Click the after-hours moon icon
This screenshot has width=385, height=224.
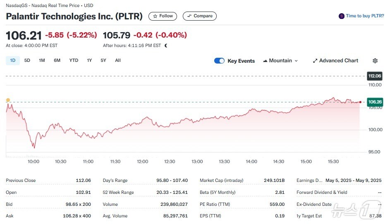[166, 46]
